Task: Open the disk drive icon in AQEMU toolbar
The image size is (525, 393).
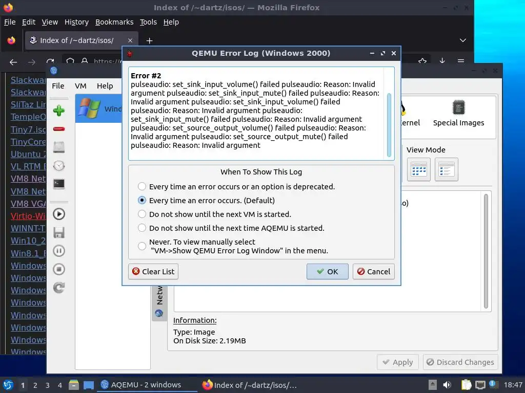Action: 59,147
